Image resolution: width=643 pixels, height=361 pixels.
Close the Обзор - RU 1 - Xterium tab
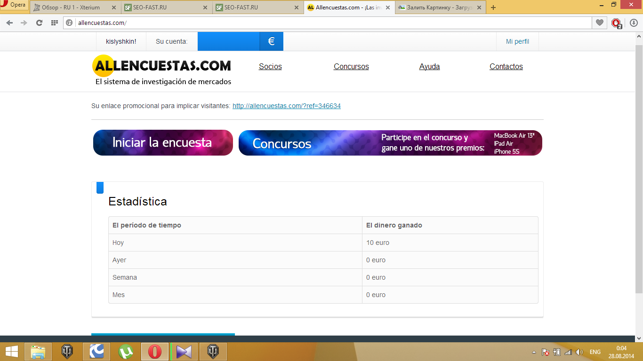114,8
